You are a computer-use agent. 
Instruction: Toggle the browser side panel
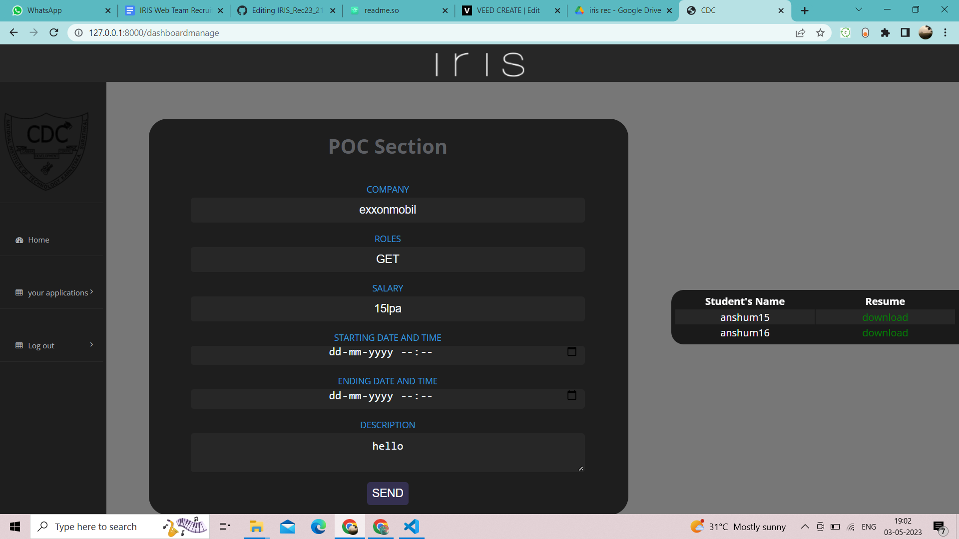(x=905, y=33)
